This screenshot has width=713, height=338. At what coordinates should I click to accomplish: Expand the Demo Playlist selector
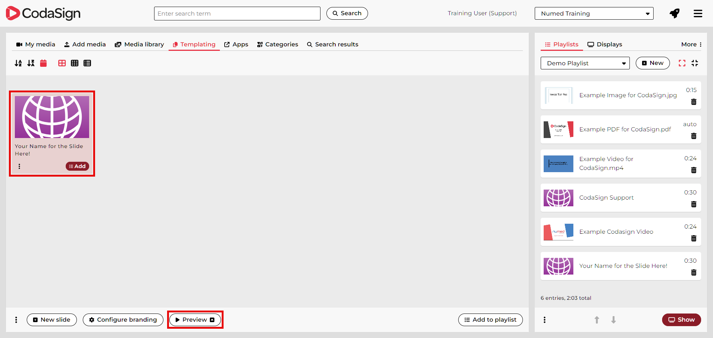[585, 63]
